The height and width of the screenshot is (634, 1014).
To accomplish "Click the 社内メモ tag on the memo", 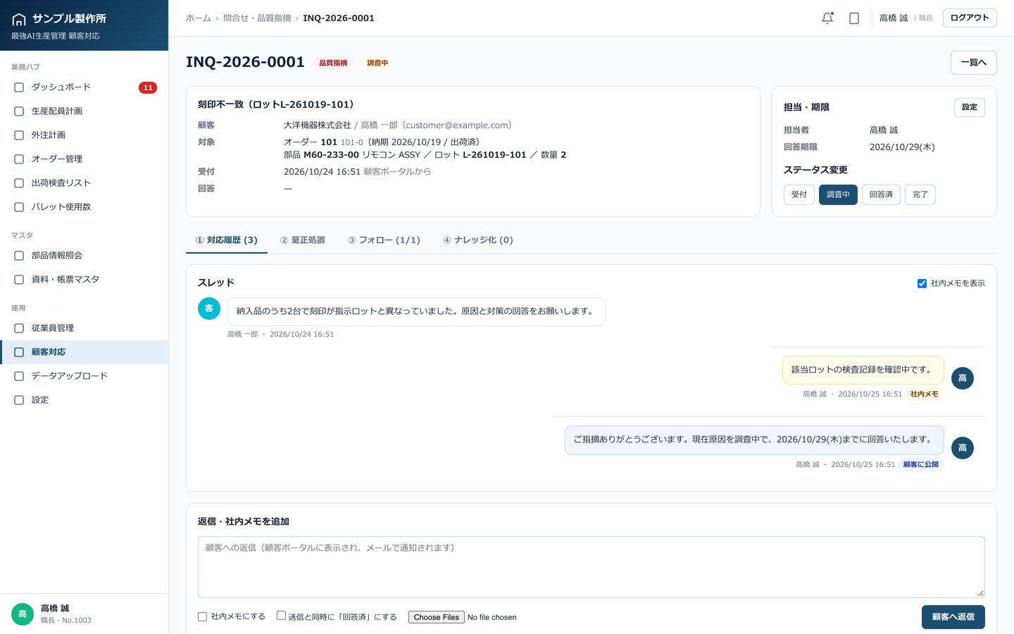I will coord(925,394).
